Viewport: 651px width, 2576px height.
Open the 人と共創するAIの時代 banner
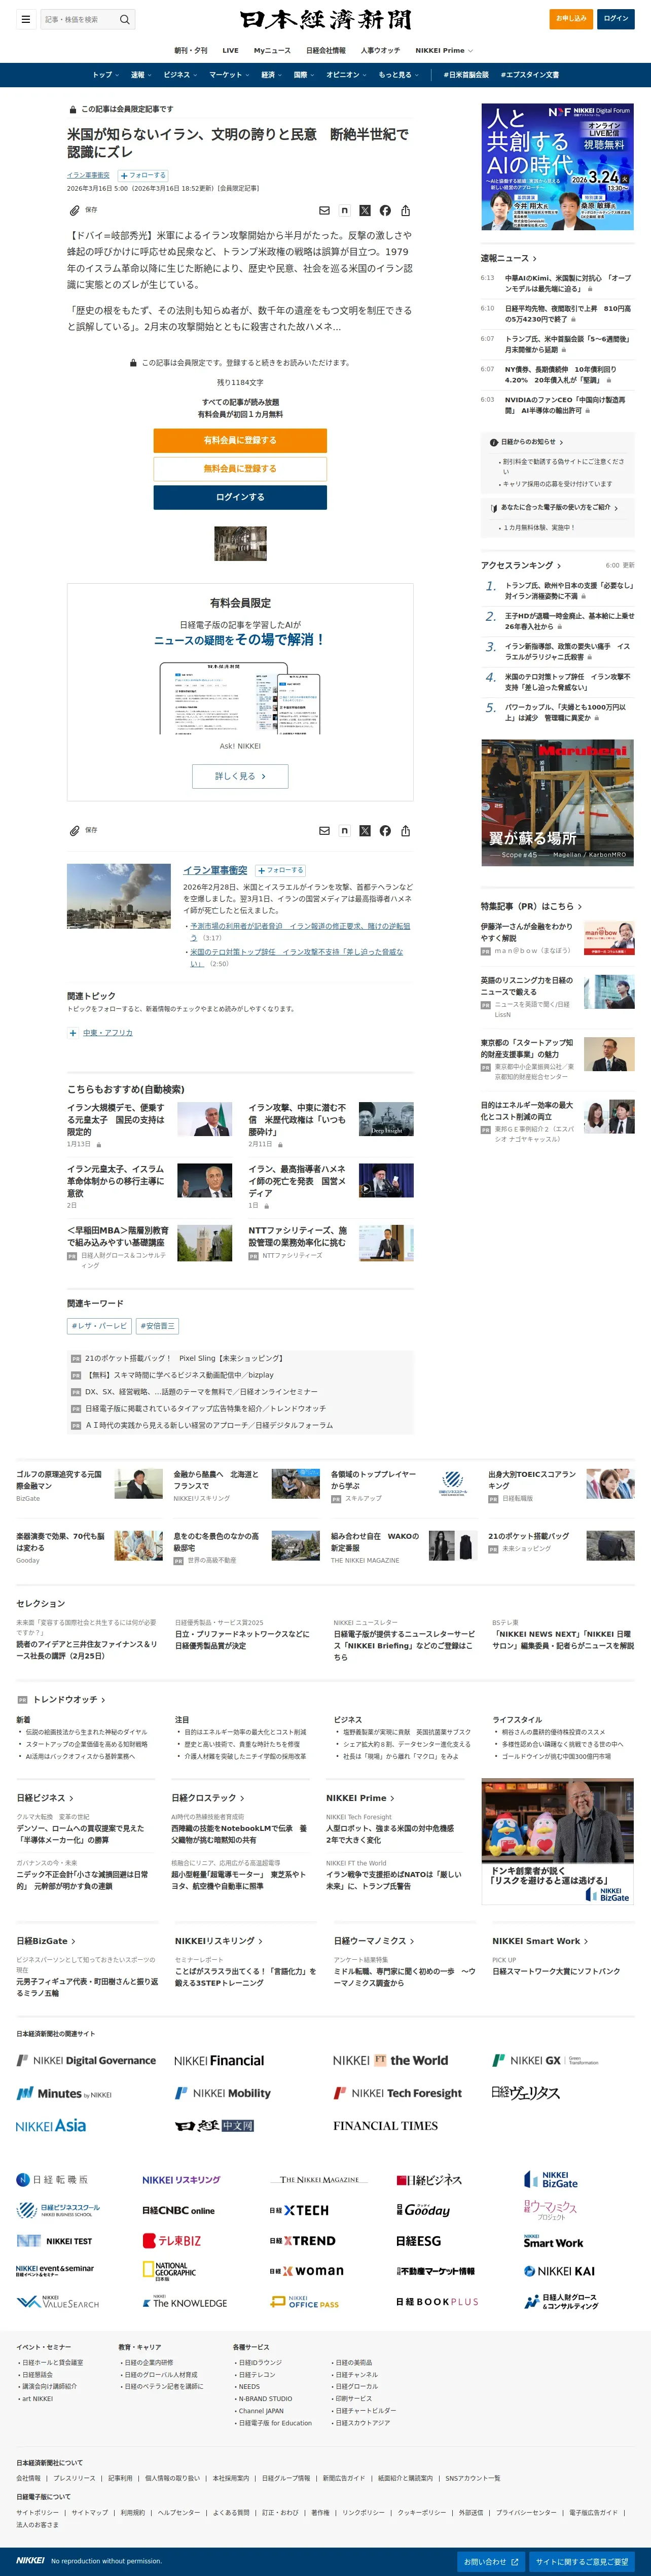point(557,167)
